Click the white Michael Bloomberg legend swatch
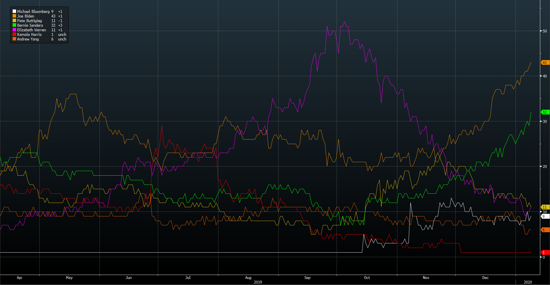This screenshot has width=550, height=285. tap(14, 11)
